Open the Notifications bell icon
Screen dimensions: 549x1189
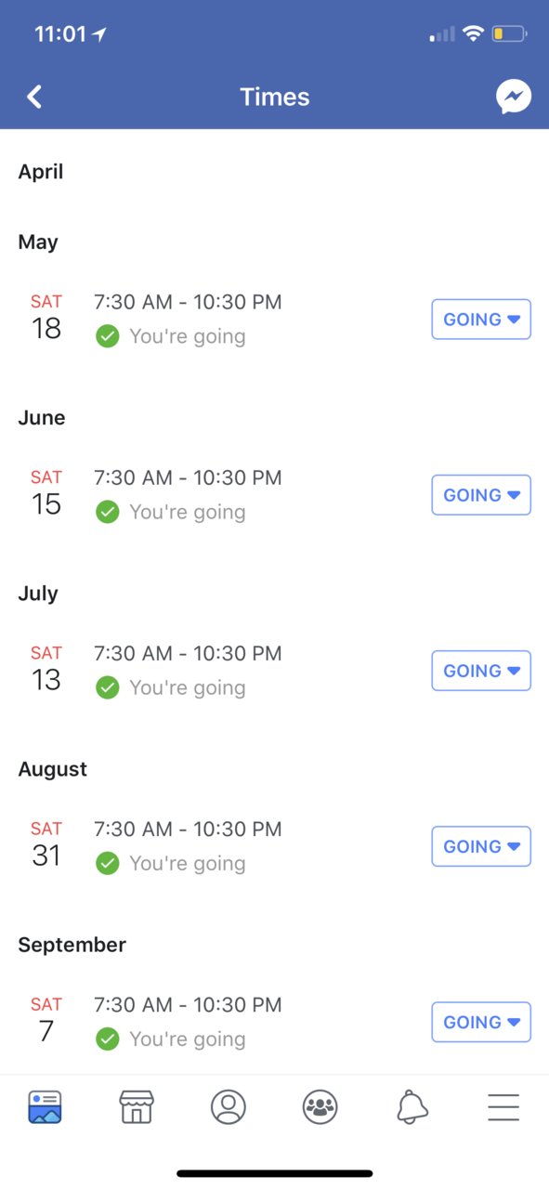(x=412, y=1106)
